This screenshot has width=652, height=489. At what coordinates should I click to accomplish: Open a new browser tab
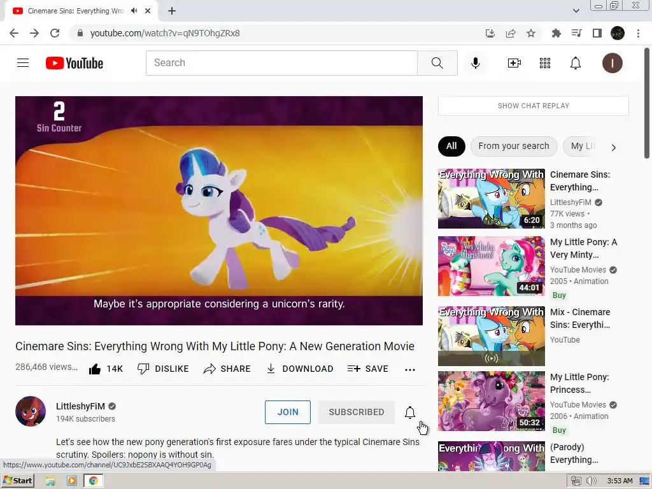point(172,11)
